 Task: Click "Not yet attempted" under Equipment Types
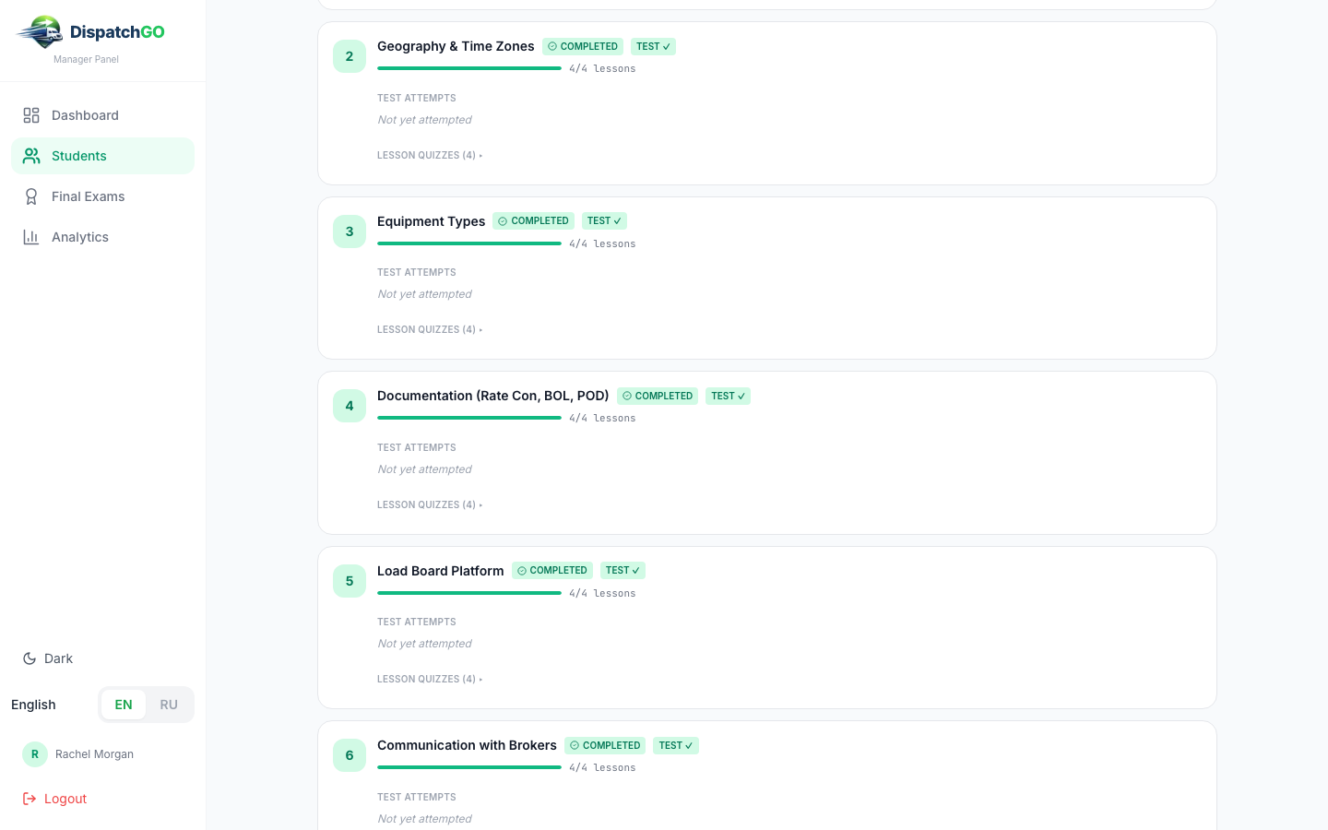tap(424, 294)
